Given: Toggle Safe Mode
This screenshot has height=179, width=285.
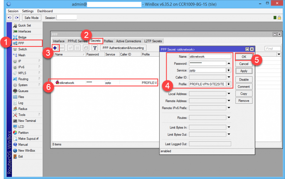Looking at the screenshot, I should click(x=32, y=18).
